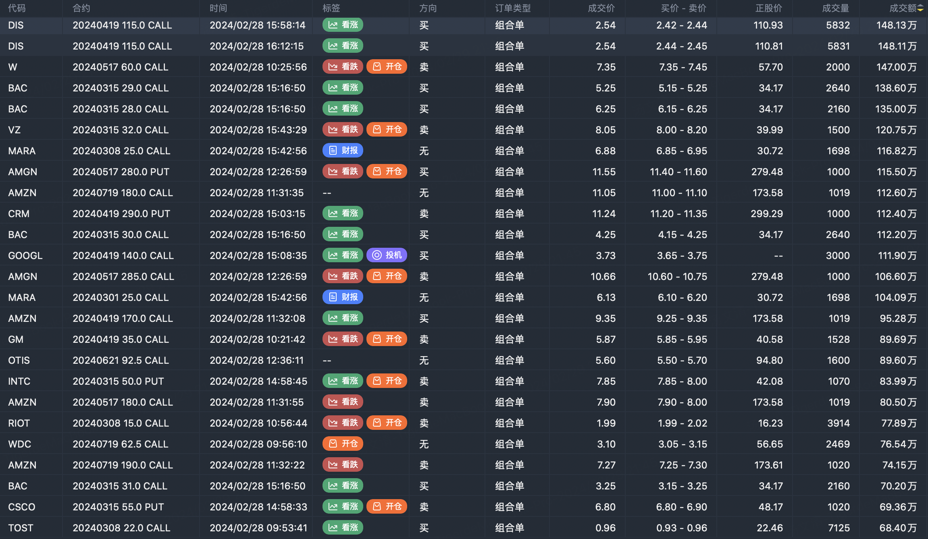Open the RIOT ticker symbol
The width and height of the screenshot is (928, 539).
click(x=19, y=423)
